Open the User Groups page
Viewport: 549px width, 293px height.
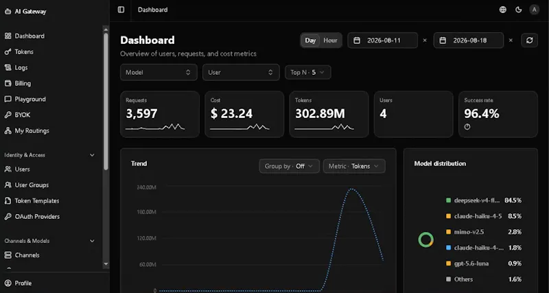[32, 185]
